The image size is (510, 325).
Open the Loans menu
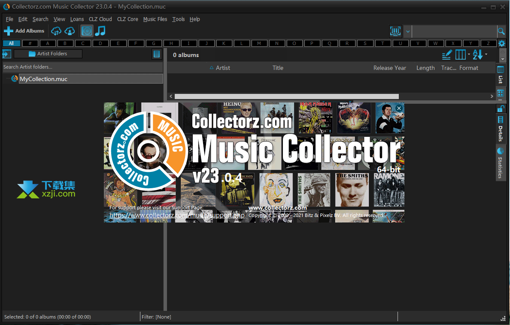(x=77, y=19)
